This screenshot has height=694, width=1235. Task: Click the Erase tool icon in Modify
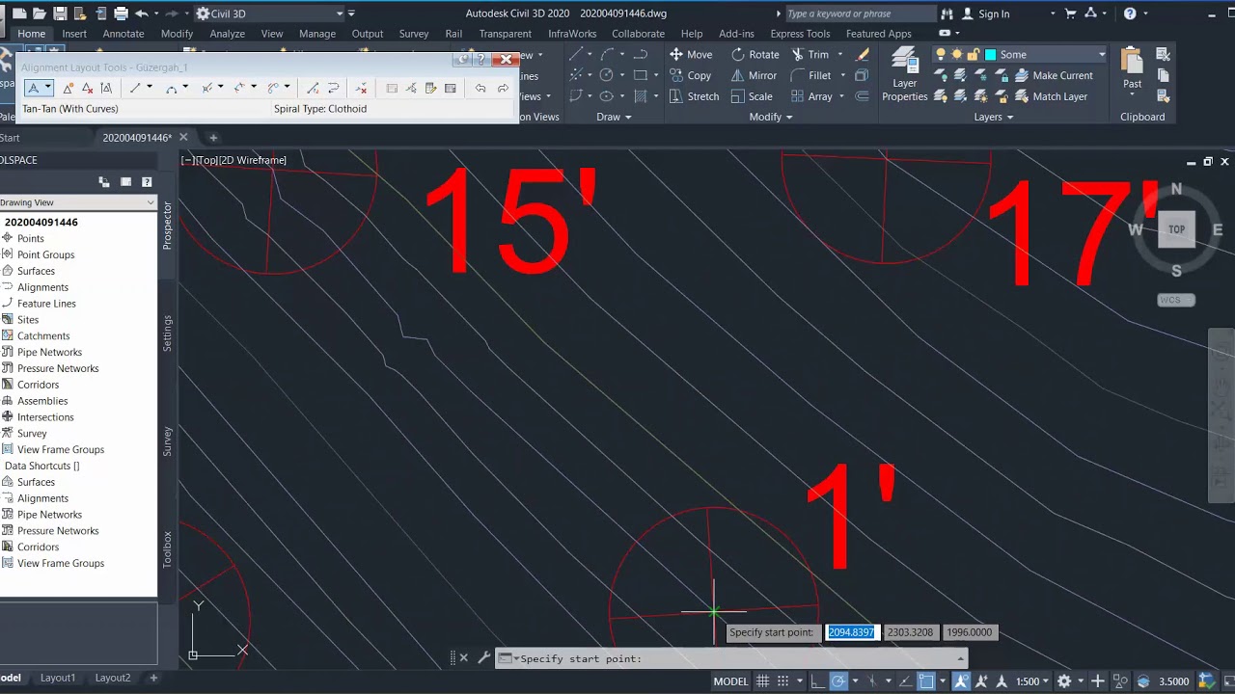[863, 55]
